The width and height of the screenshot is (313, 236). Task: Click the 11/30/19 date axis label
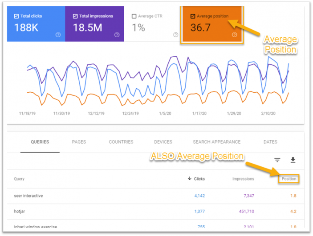coord(61,113)
